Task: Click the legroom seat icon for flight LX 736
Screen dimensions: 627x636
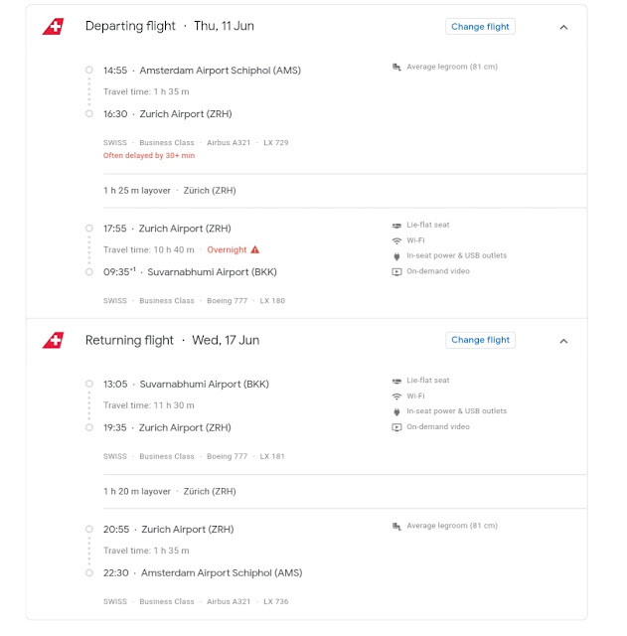Action: coord(397,526)
